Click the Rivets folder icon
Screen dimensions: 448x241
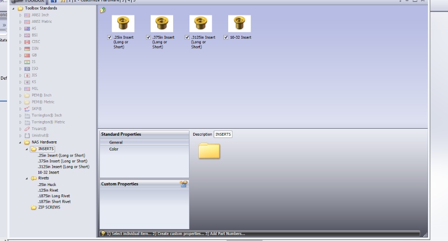coord(34,178)
